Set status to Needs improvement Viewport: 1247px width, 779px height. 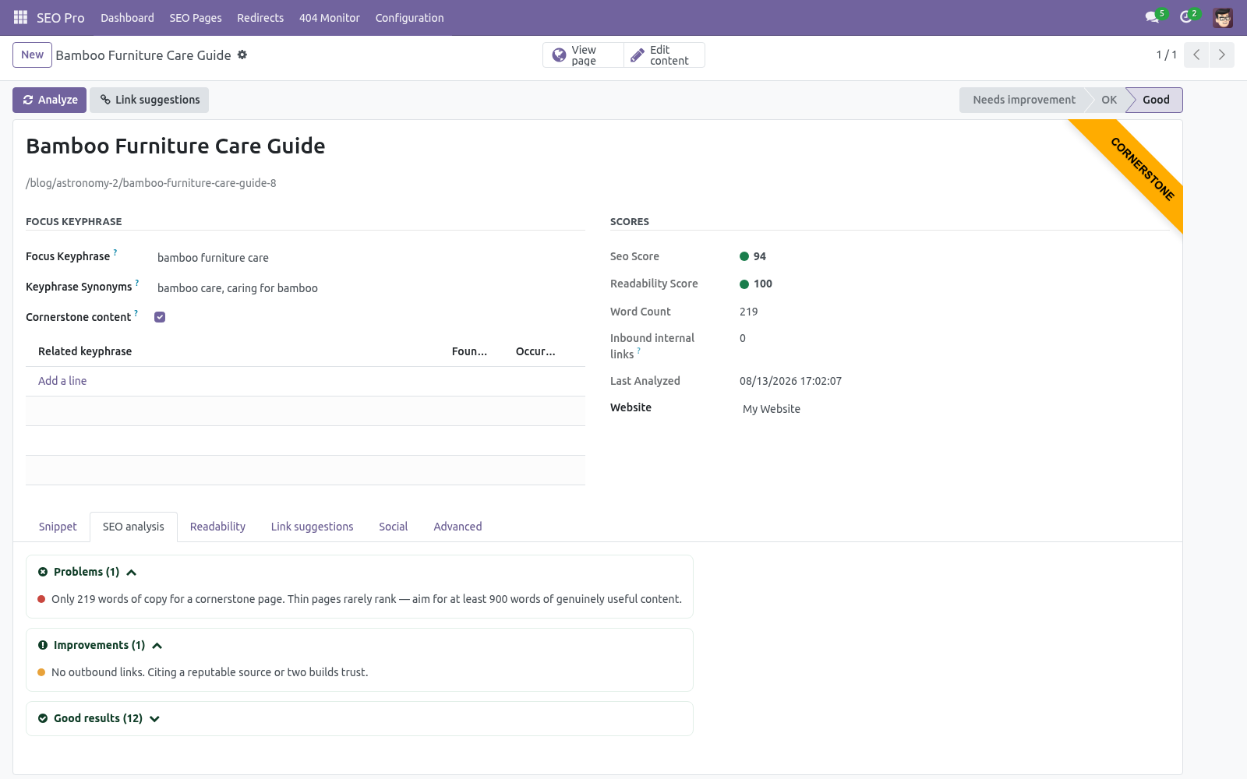coord(1023,100)
